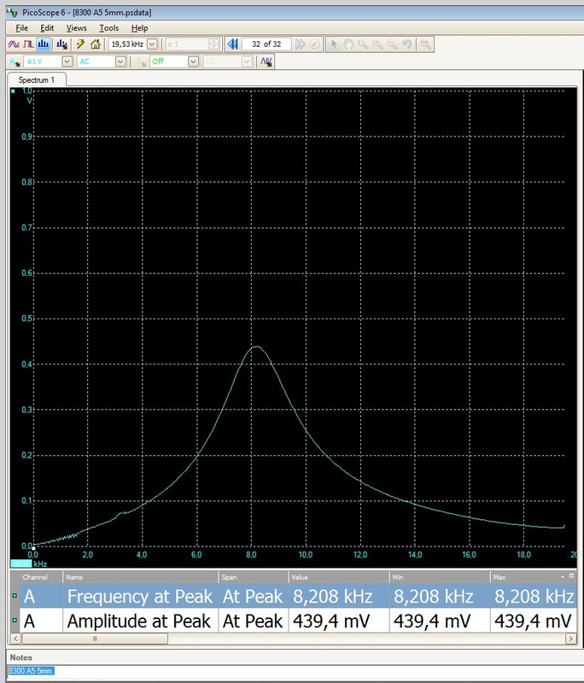Click the Name column header

coord(140,577)
